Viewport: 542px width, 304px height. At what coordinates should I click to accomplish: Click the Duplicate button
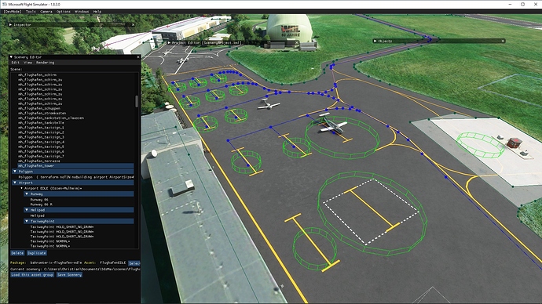pyautogui.click(x=37, y=253)
